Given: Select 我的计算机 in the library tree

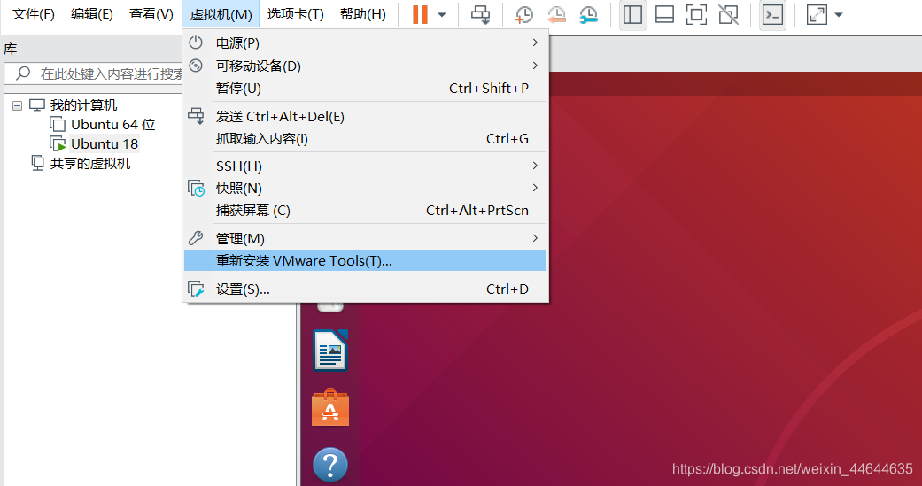Looking at the screenshot, I should point(83,105).
